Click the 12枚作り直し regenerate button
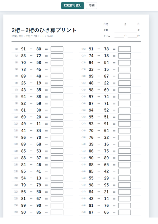Screen dimensions: 158x224 point(73,5)
